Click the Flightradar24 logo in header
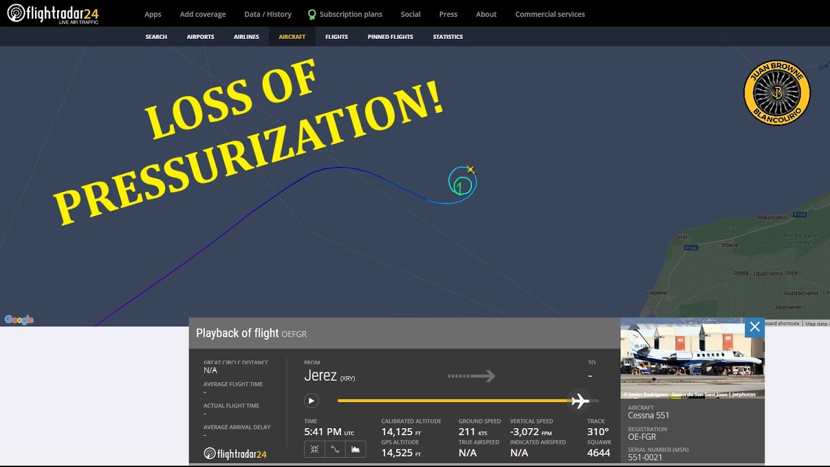 [53, 14]
